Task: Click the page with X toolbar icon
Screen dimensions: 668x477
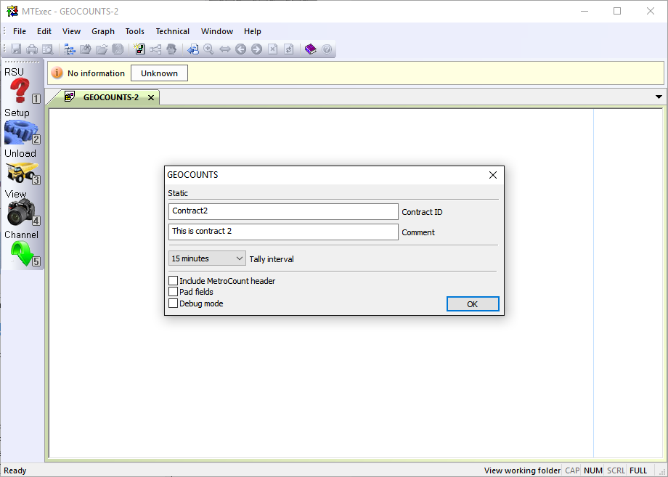Action: click(273, 49)
